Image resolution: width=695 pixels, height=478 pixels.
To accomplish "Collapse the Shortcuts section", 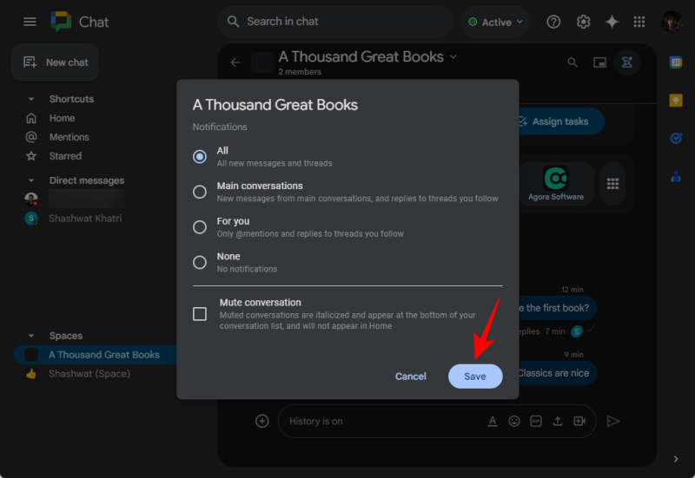I will point(31,99).
